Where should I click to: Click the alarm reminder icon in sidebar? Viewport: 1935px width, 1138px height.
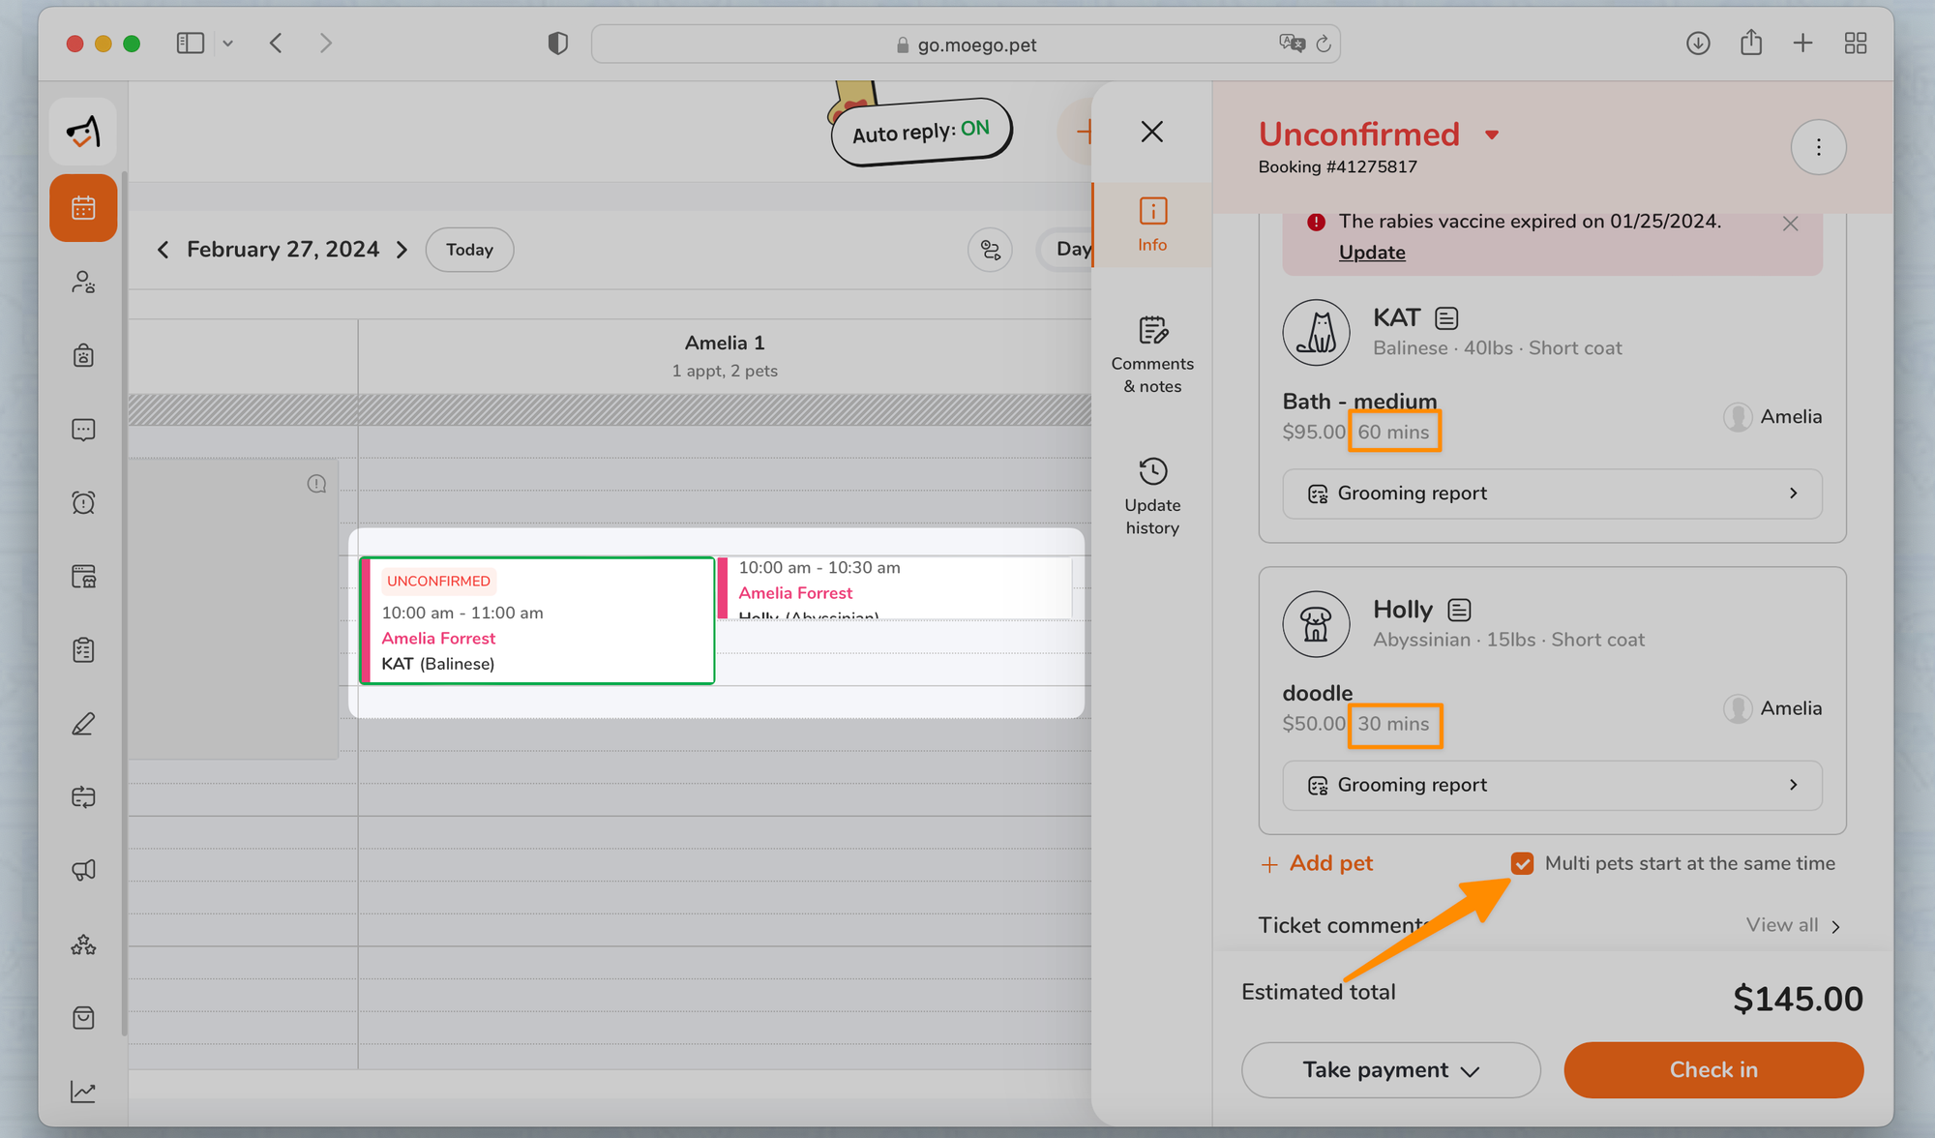[x=83, y=503]
